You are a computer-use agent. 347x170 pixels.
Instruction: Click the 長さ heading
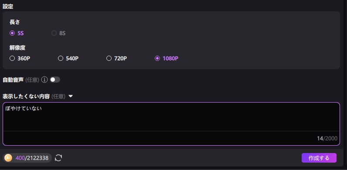click(15, 22)
